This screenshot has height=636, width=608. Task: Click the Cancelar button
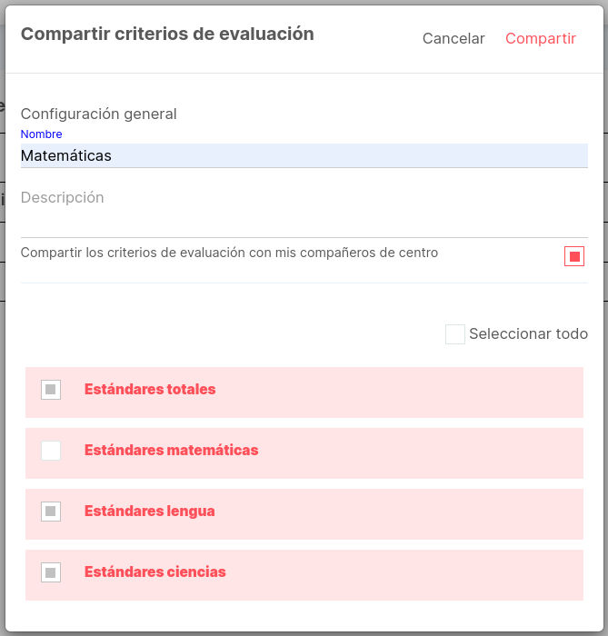(x=454, y=38)
